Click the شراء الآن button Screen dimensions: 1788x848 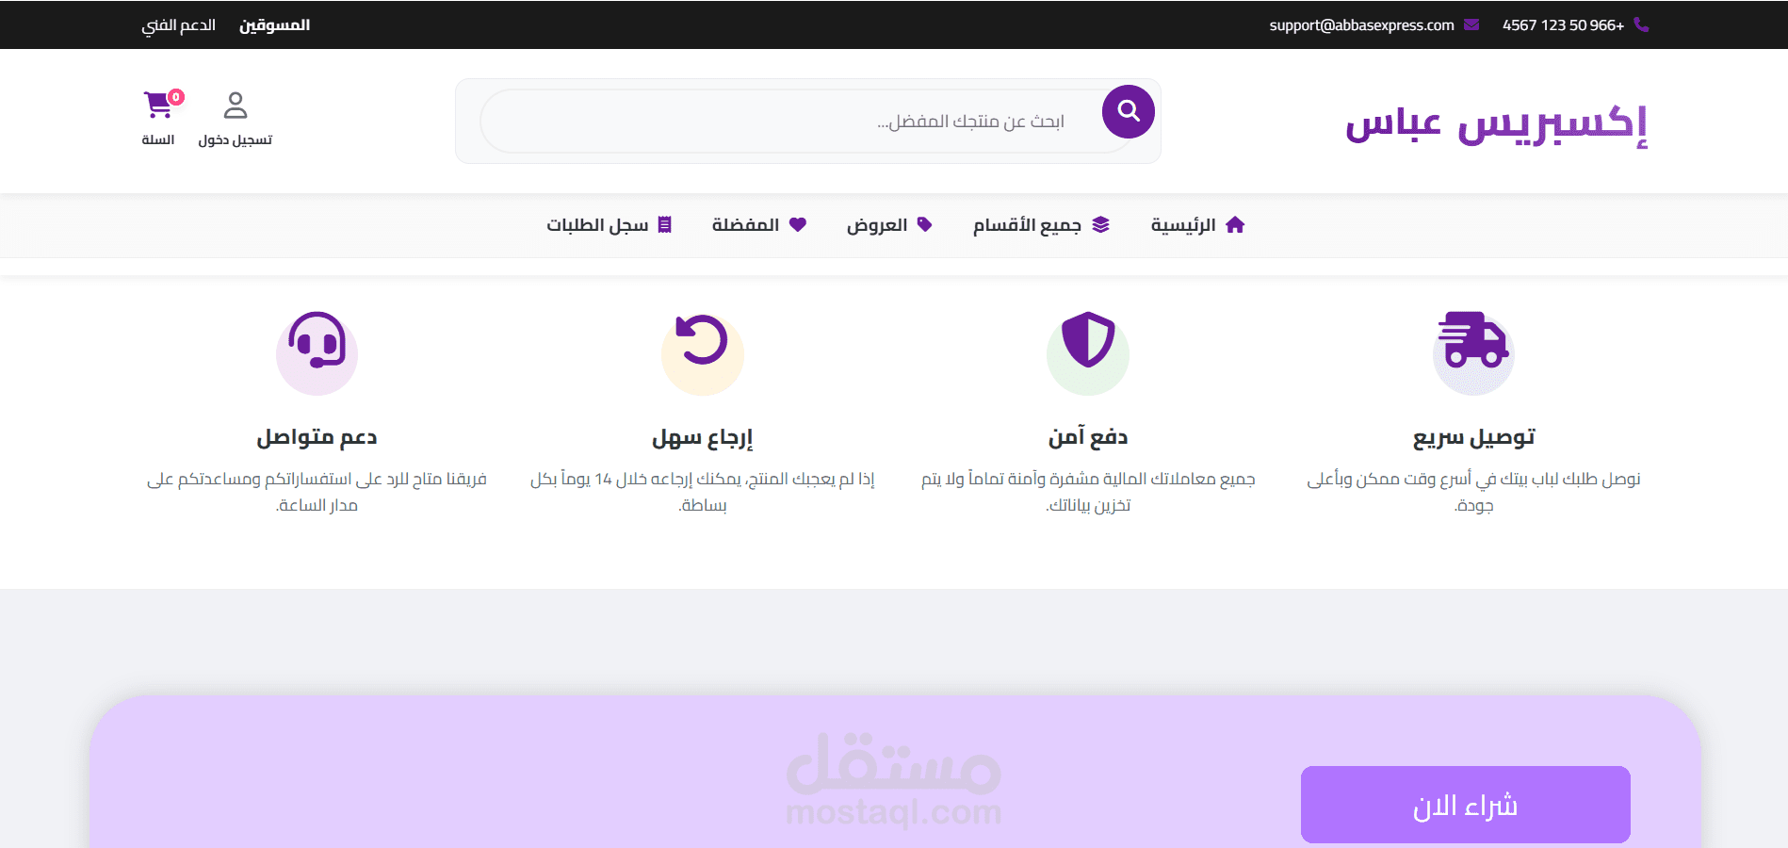1465,805
